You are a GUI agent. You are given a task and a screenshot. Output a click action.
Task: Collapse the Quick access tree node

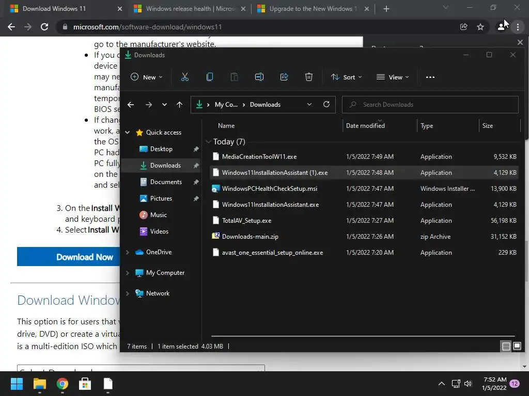(128, 133)
